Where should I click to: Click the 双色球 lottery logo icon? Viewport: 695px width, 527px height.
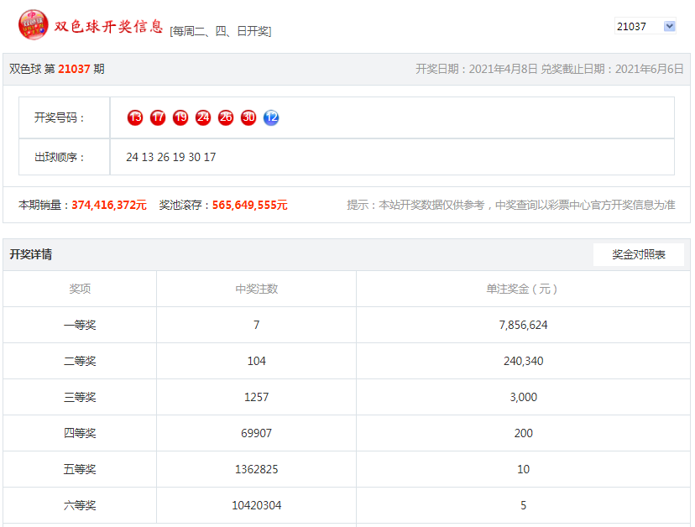point(34,25)
